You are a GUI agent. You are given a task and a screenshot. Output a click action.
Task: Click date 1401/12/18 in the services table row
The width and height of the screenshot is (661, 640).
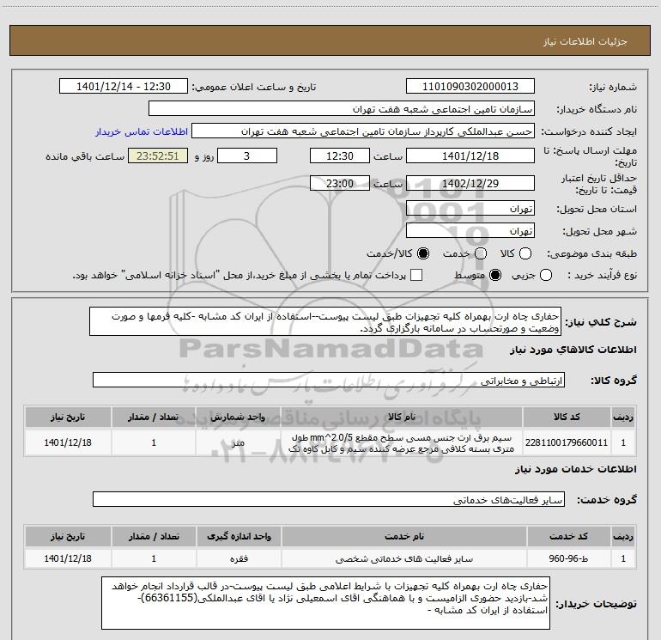pos(68,558)
